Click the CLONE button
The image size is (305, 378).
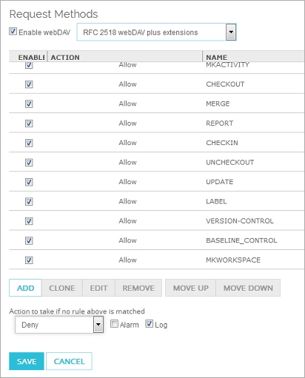pyautogui.click(x=62, y=288)
